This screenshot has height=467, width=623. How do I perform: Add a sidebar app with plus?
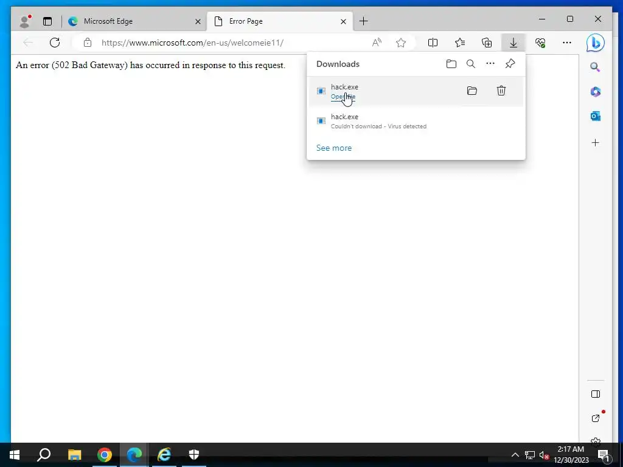tap(595, 142)
